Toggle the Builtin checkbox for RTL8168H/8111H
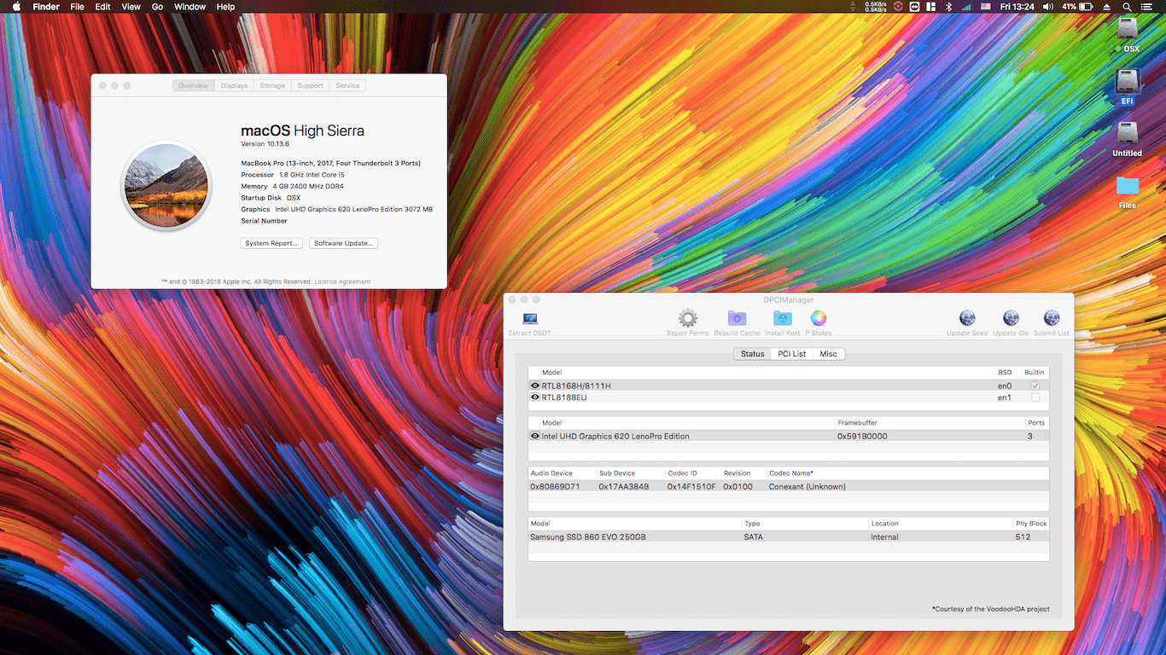 click(1035, 385)
